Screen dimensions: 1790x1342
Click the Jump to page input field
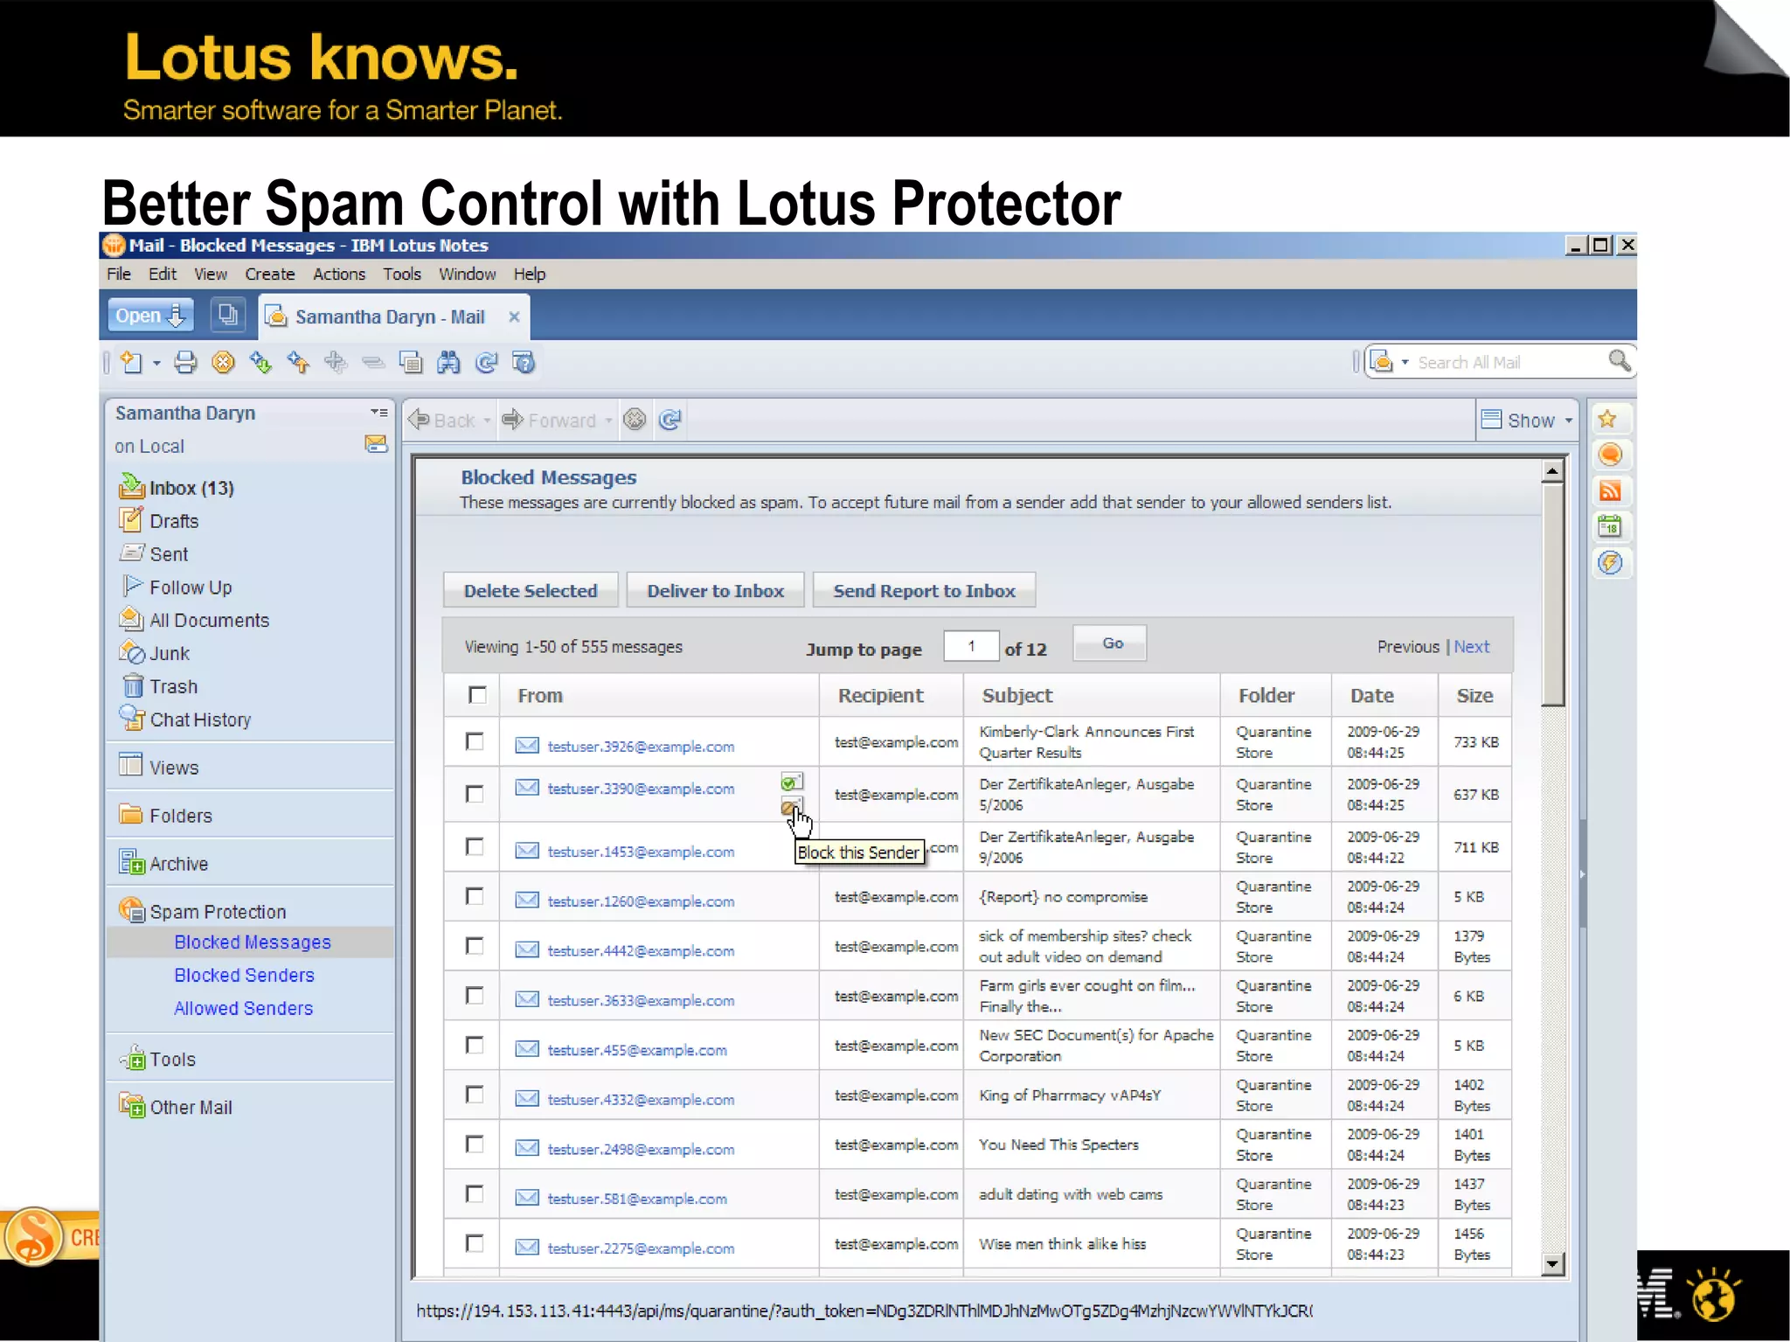click(971, 646)
